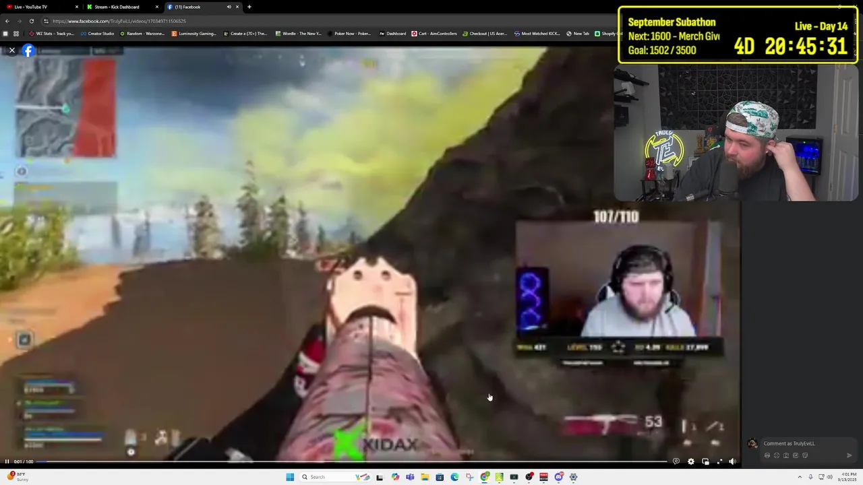Viewport: 863px width, 485px height.
Task: Click the 'Comment as TrulyEvilL' field
Action: click(790, 443)
